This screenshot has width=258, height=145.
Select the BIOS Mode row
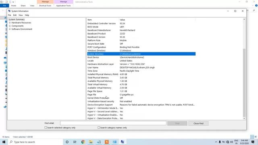click(x=141, y=27)
